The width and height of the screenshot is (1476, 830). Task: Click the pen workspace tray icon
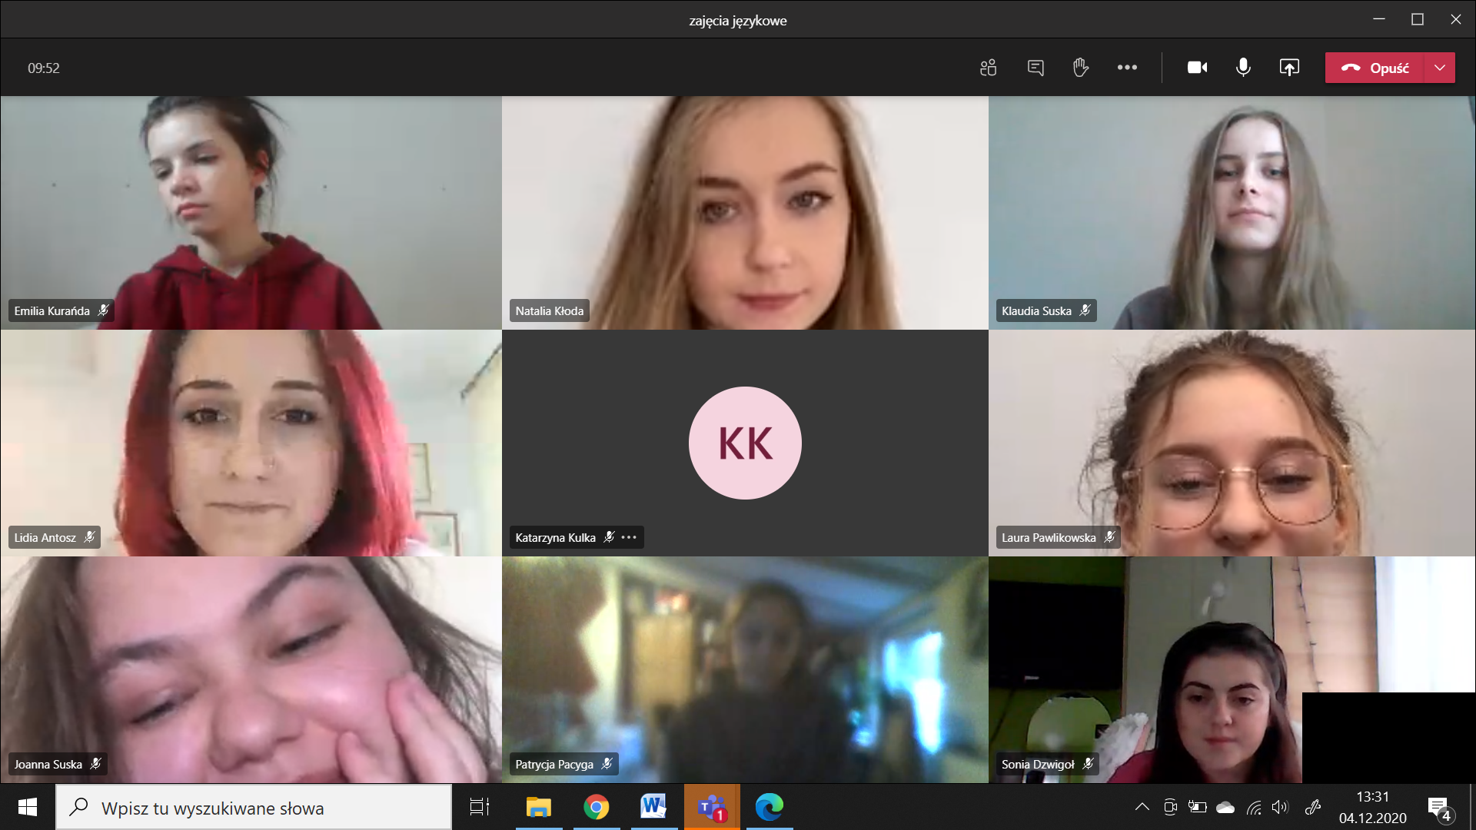pyautogui.click(x=1313, y=807)
